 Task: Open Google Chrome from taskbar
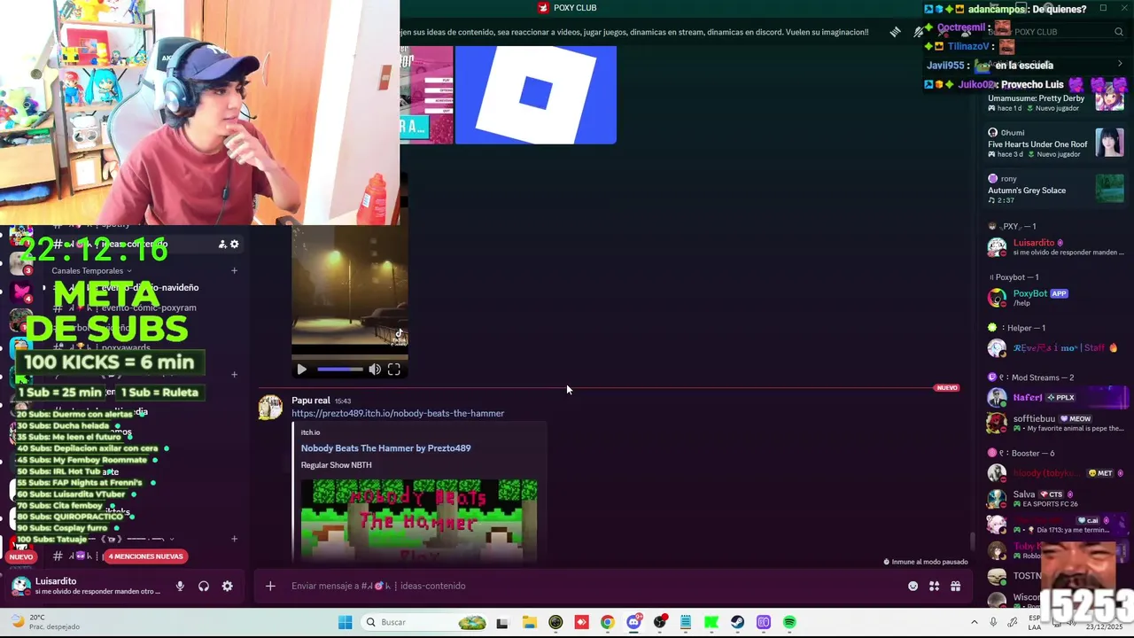tap(607, 622)
